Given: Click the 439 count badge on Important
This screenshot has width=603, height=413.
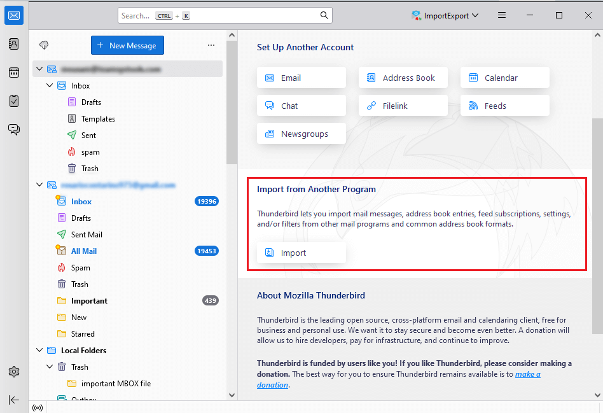Looking at the screenshot, I should (x=211, y=300).
